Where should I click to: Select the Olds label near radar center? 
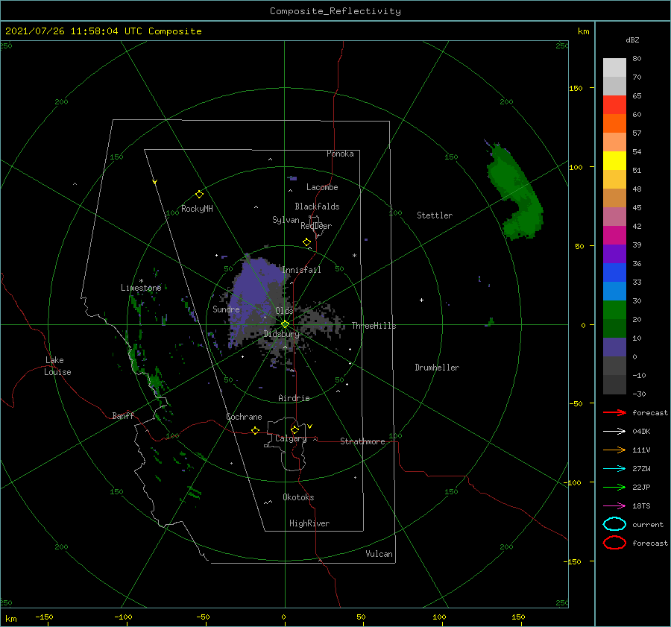click(284, 310)
